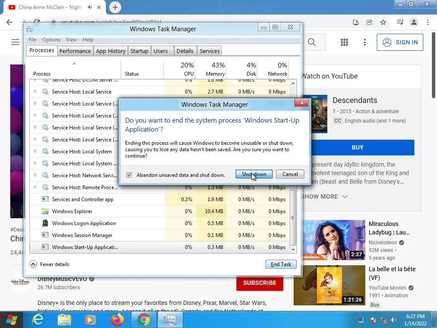Viewport: 437px width, 328px height.
Task: Sort by Disk column header
Action: pos(242,70)
